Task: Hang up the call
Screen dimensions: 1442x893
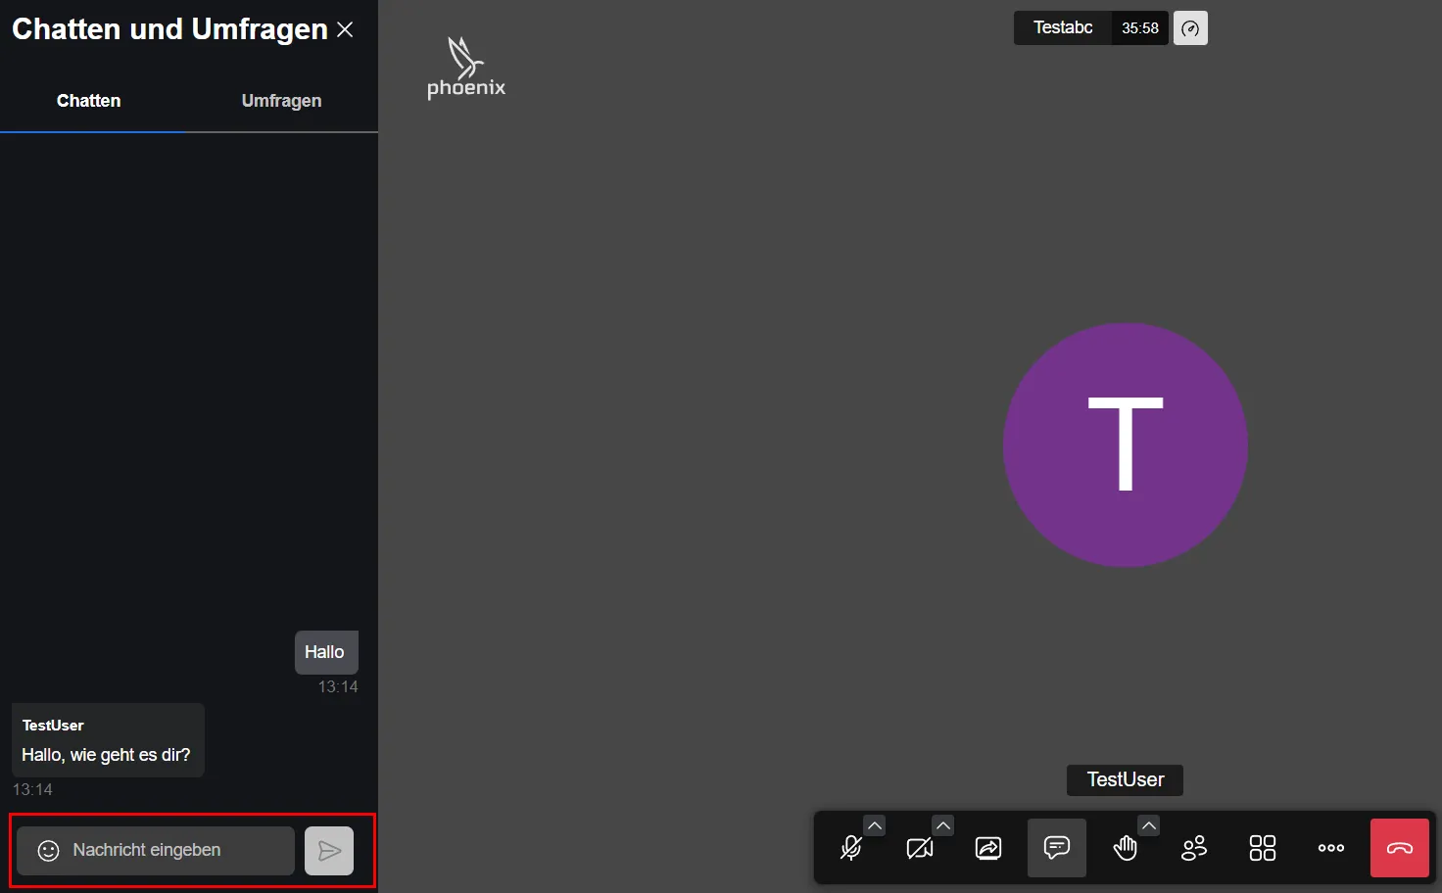Action: coord(1399,848)
